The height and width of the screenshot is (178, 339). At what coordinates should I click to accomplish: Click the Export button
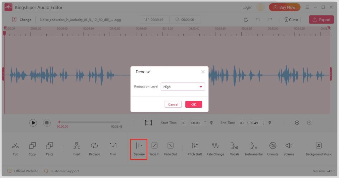click(x=321, y=20)
